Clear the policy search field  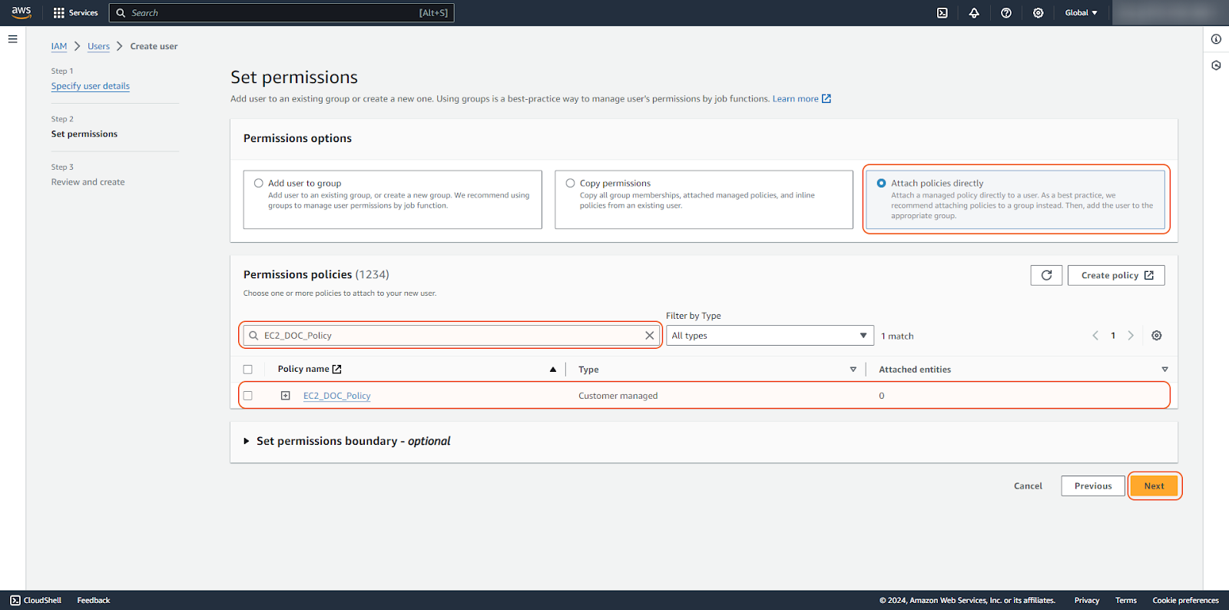649,336
